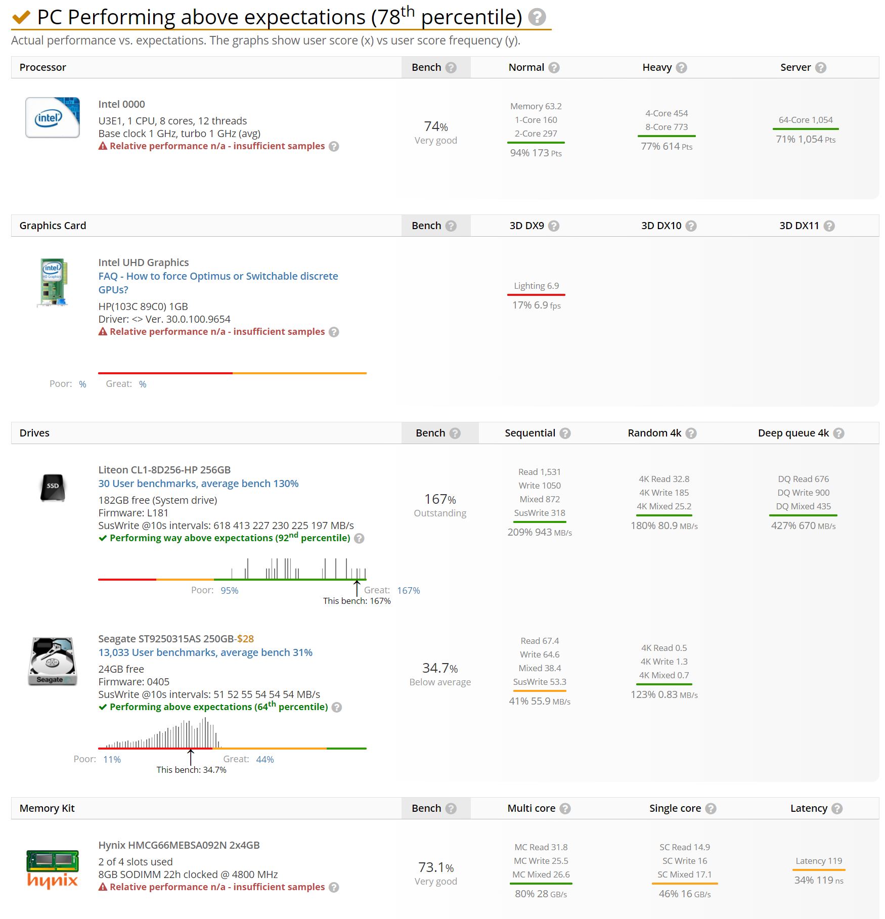Open help icon next to Processor Bench
885x919 pixels.
point(451,68)
